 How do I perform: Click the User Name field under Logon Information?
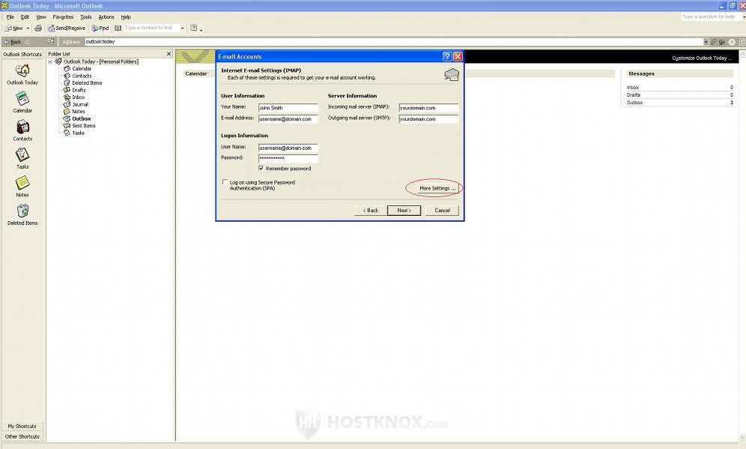pos(288,148)
